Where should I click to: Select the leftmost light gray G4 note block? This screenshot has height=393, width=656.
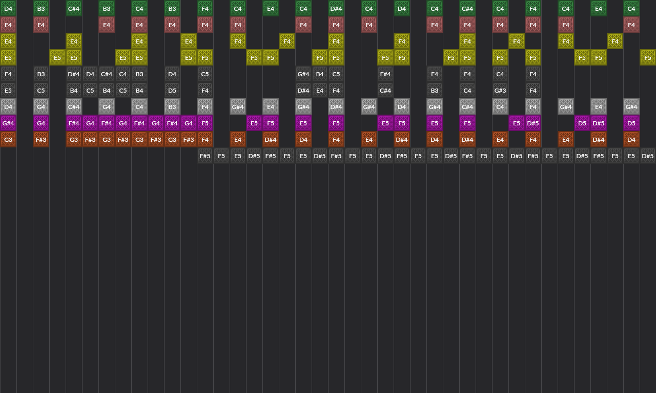point(41,107)
